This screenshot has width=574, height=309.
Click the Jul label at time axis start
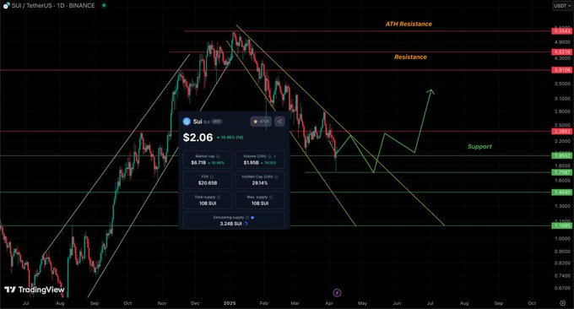point(25,303)
